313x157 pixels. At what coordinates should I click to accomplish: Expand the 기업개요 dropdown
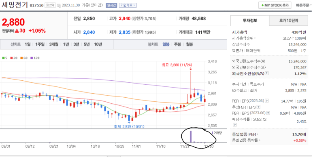128,5
